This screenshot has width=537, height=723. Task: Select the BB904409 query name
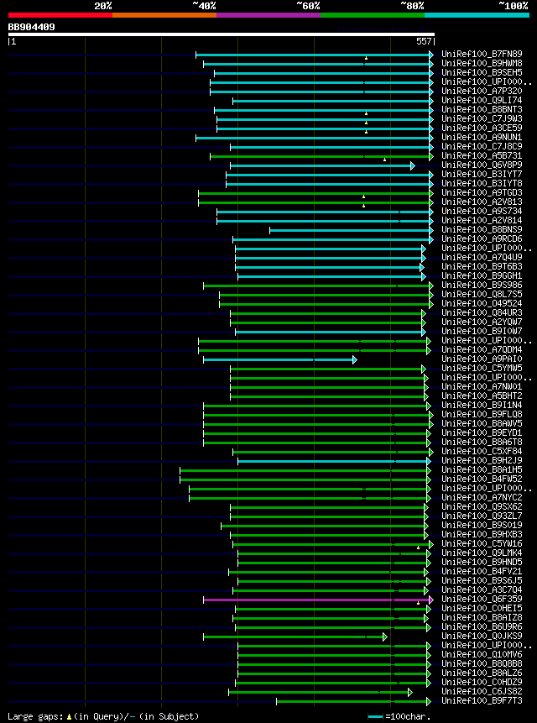[31, 27]
